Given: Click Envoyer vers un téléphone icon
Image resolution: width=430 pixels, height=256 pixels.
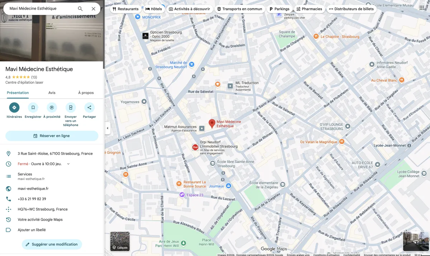Looking at the screenshot, I should pyautogui.click(x=71, y=107).
